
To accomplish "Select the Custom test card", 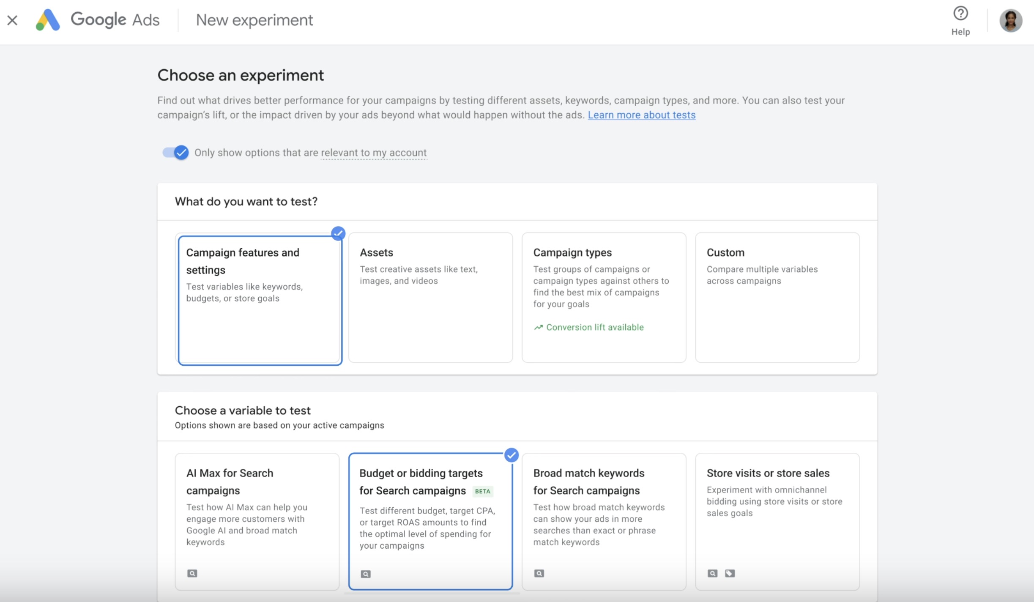I will pos(777,298).
